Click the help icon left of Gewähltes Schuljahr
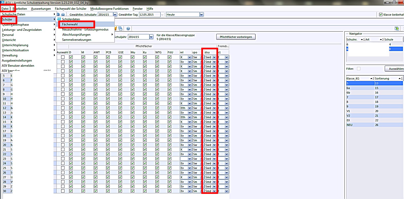This screenshot has width=404, height=199. tap(63, 15)
